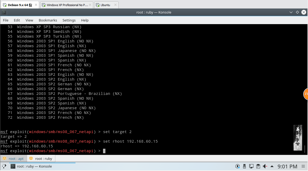308x171 pixels.
Task: Switch to the 'root : apt' terminal tab
Action: [13, 159]
